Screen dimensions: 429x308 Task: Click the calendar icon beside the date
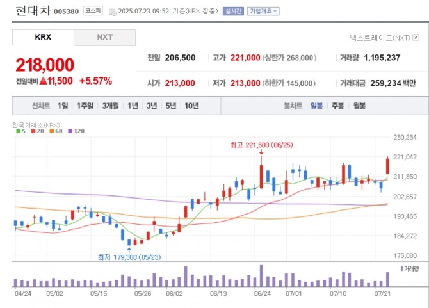coord(113,12)
